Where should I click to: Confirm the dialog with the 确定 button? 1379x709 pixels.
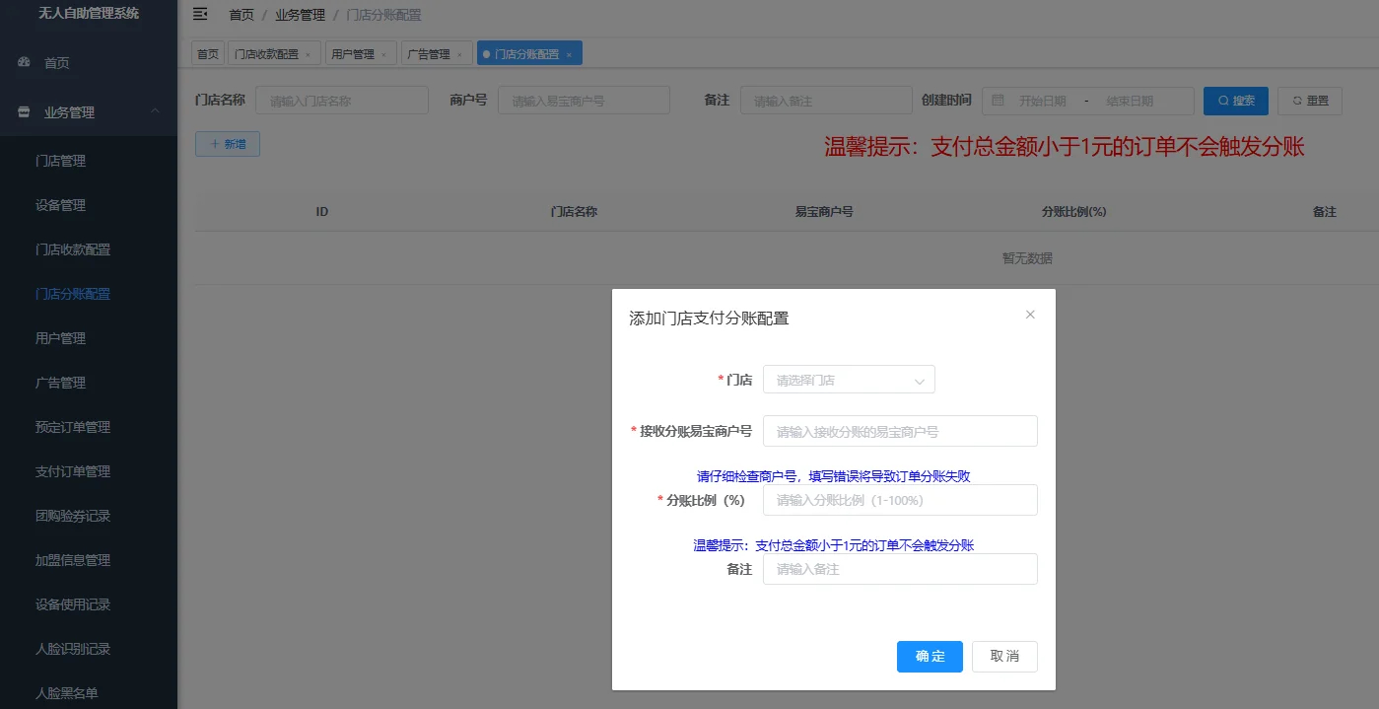pos(929,656)
